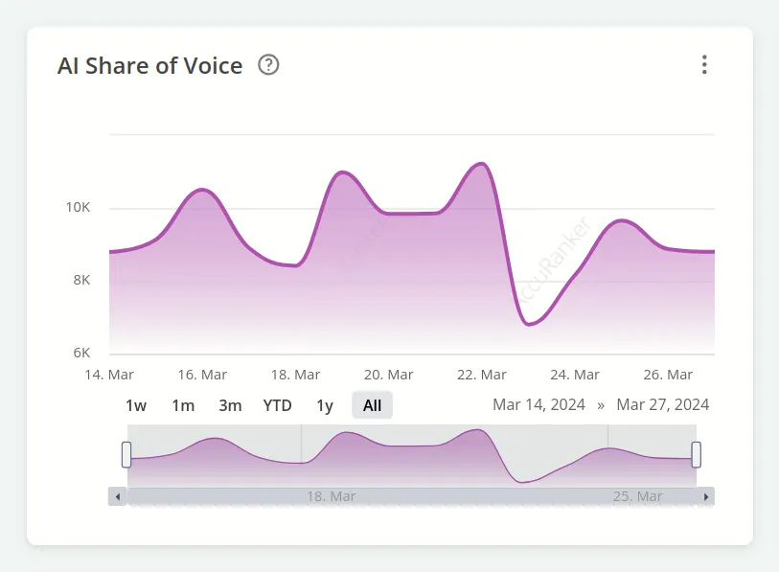This screenshot has width=779, height=572.
Task: Expand the date range selector
Action: tap(602, 404)
